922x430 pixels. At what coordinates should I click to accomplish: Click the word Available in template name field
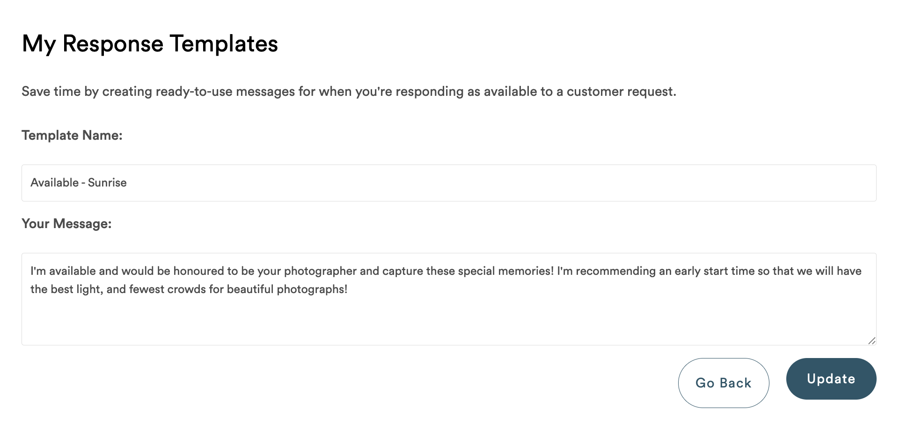pyautogui.click(x=55, y=183)
